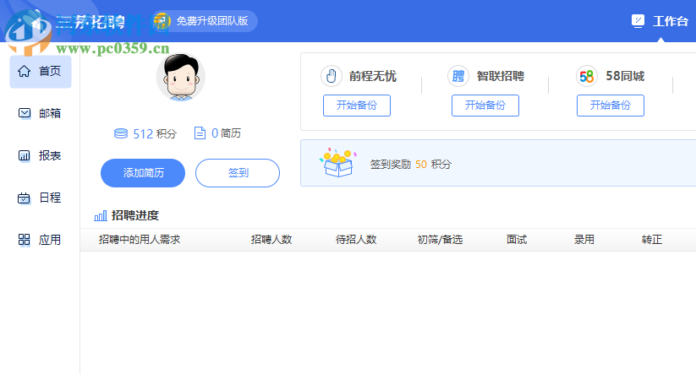
Task: Click 免费升级团队版 upgrade button
Action: tap(205, 21)
